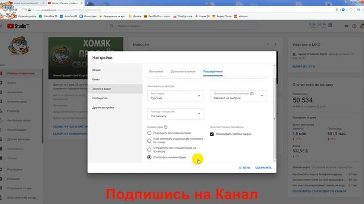Open the ХОМЯК video thumbnail

coord(86,58)
